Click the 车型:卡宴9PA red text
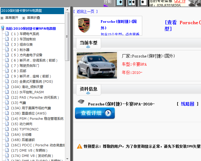The width and height of the screenshot is (201, 161). (134, 64)
